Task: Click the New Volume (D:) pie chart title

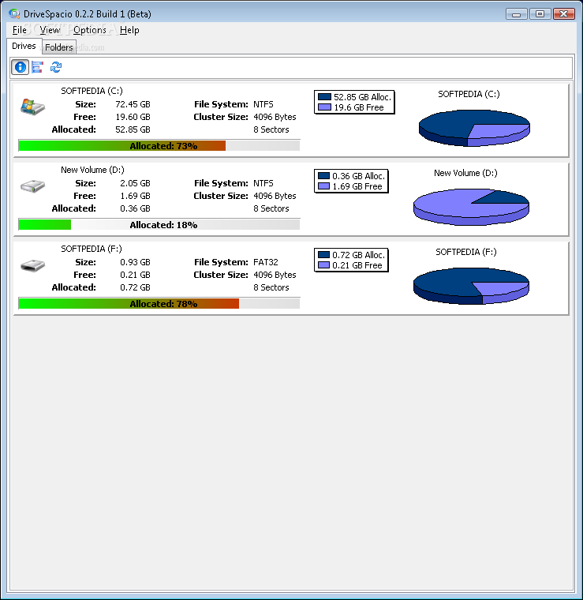Action: click(x=465, y=173)
